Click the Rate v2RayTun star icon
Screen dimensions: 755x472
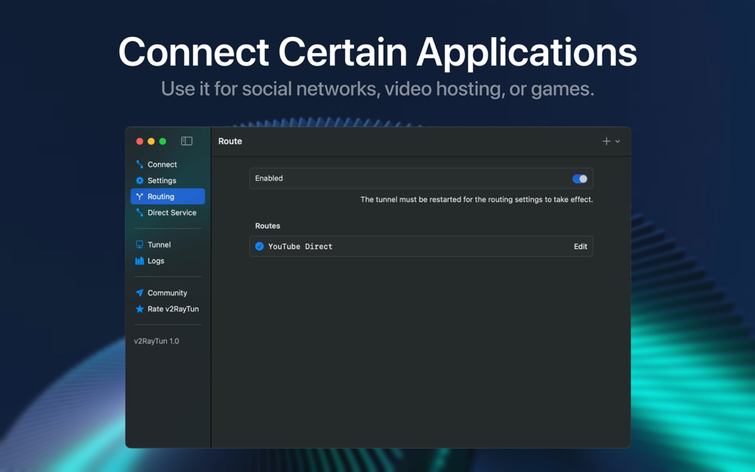[140, 309]
